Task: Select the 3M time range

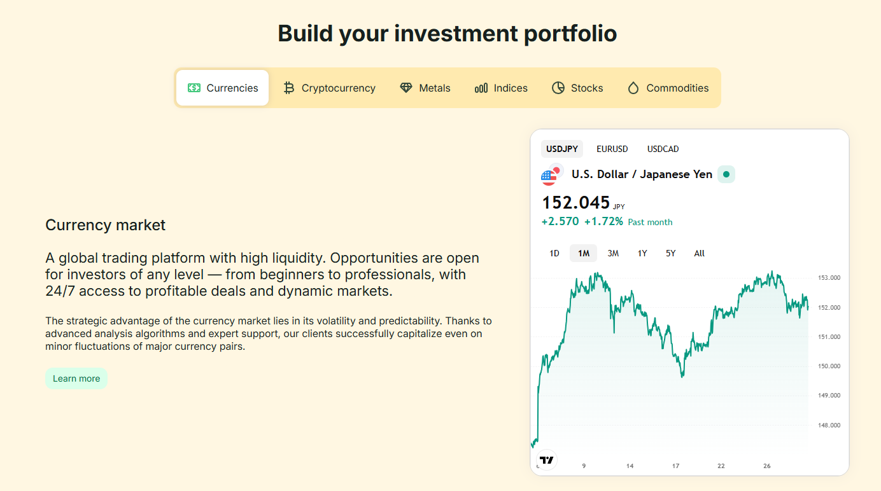Action: (613, 253)
